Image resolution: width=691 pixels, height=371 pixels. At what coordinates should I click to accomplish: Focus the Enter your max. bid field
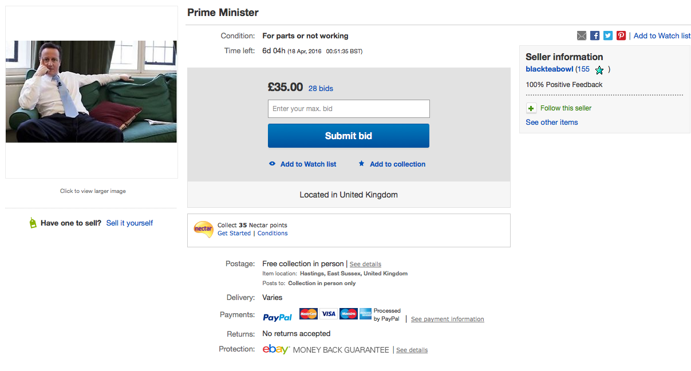pyautogui.click(x=349, y=109)
